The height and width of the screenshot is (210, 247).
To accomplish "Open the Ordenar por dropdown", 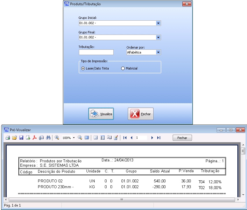I will tap(158, 52).
